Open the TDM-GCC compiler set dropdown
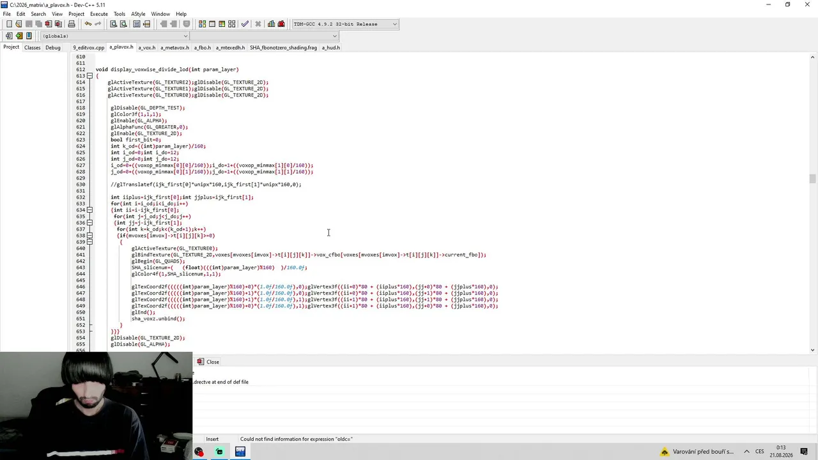The width and height of the screenshot is (818, 460). 345,24
